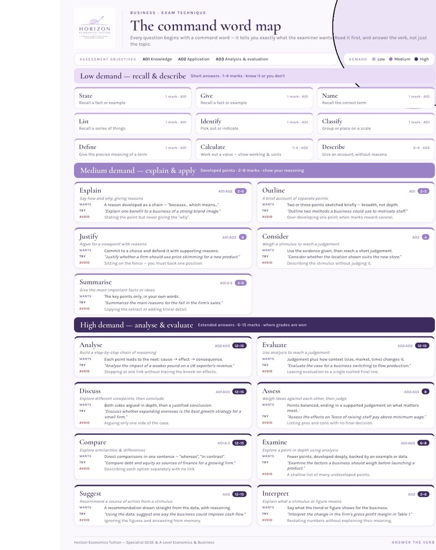Open the Classify command word card
Screen dimensions: 436x550
(x=376, y=124)
